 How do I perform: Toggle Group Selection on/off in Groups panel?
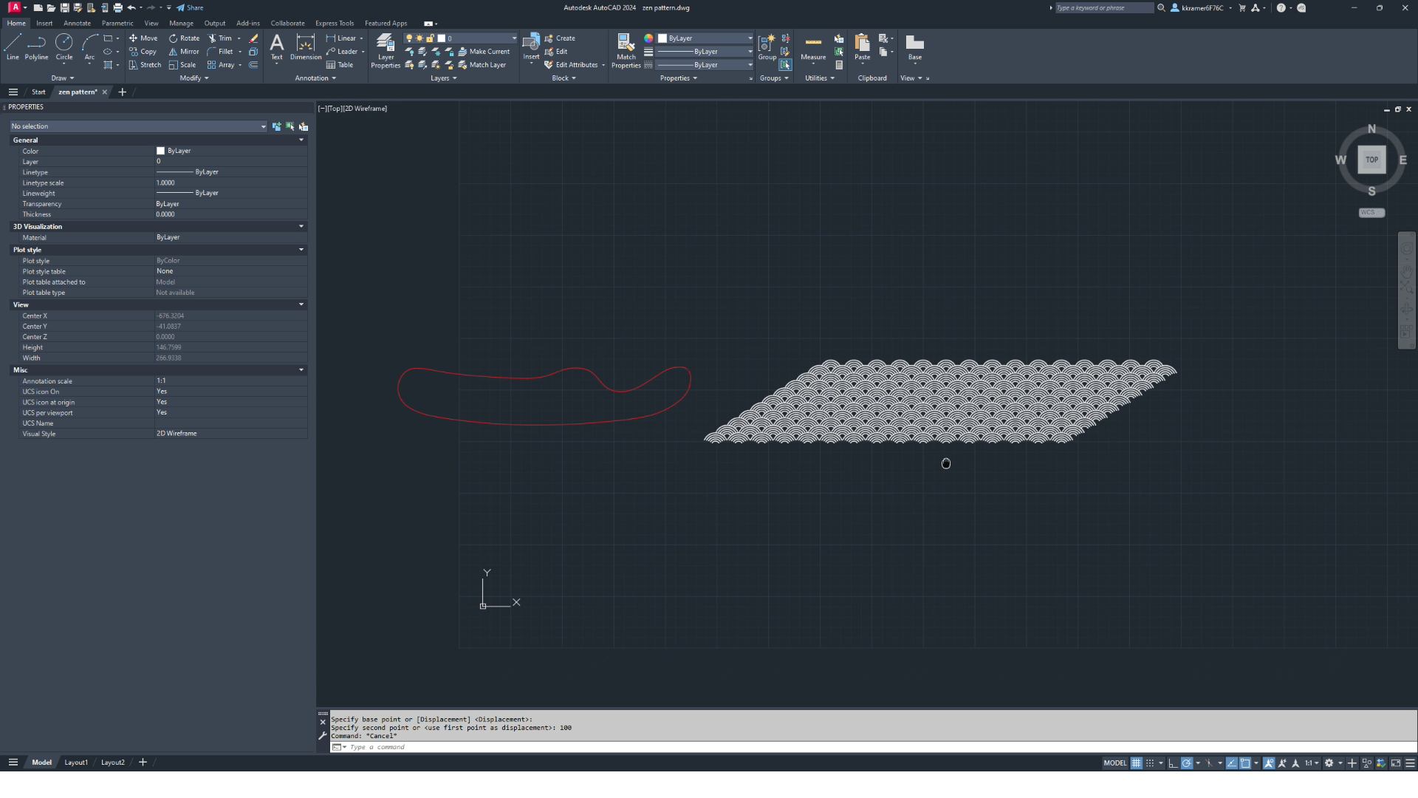click(785, 65)
